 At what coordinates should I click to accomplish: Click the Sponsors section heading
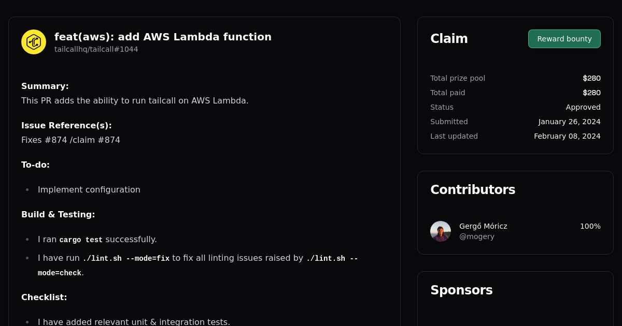tap(461, 290)
